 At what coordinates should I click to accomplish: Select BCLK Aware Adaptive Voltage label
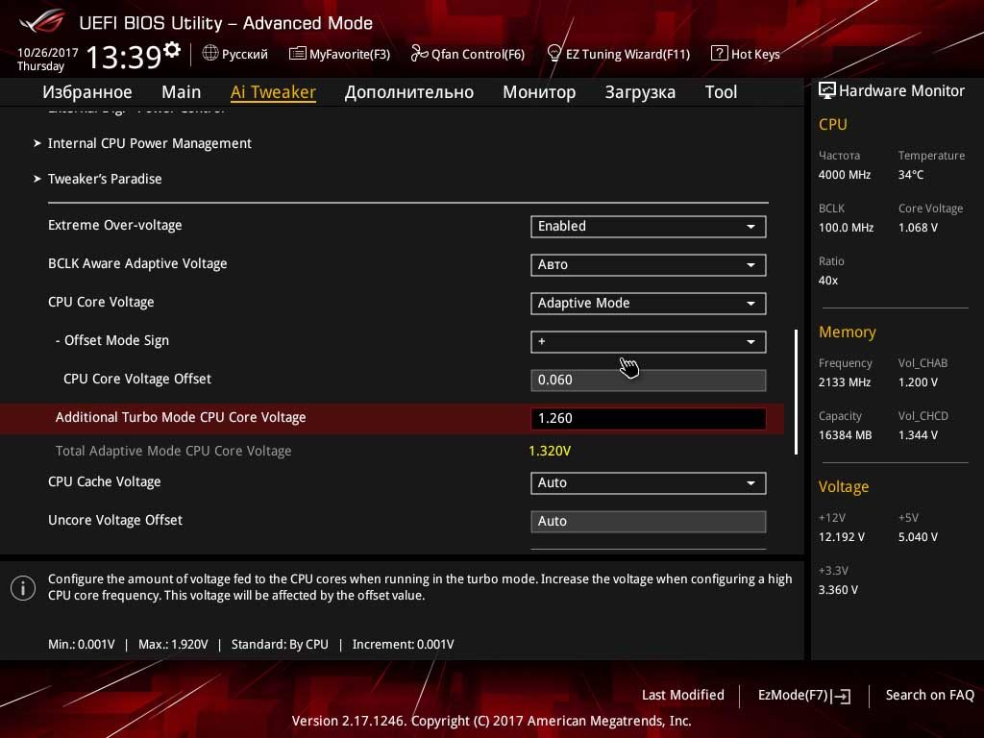(x=137, y=263)
